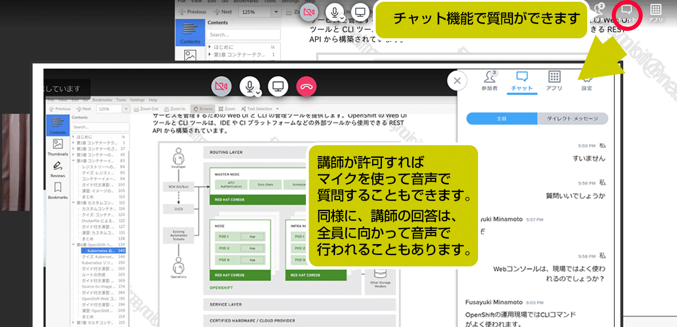Open はじめに entry in front reader contents
This screenshot has height=327, width=677.
tap(85, 136)
